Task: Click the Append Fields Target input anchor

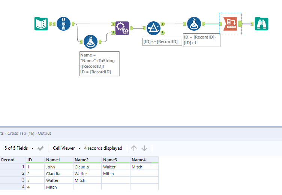Action: pos(113,24)
